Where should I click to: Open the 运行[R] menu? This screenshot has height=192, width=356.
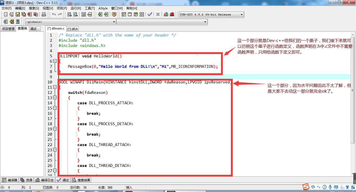[76, 8]
